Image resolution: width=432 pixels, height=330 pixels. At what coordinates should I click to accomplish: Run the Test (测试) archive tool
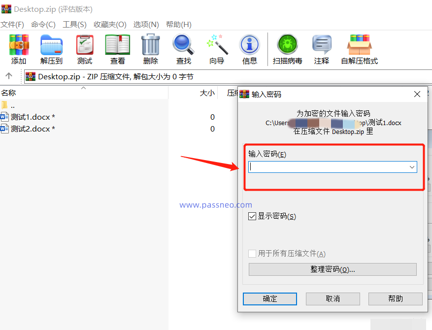(x=85, y=45)
